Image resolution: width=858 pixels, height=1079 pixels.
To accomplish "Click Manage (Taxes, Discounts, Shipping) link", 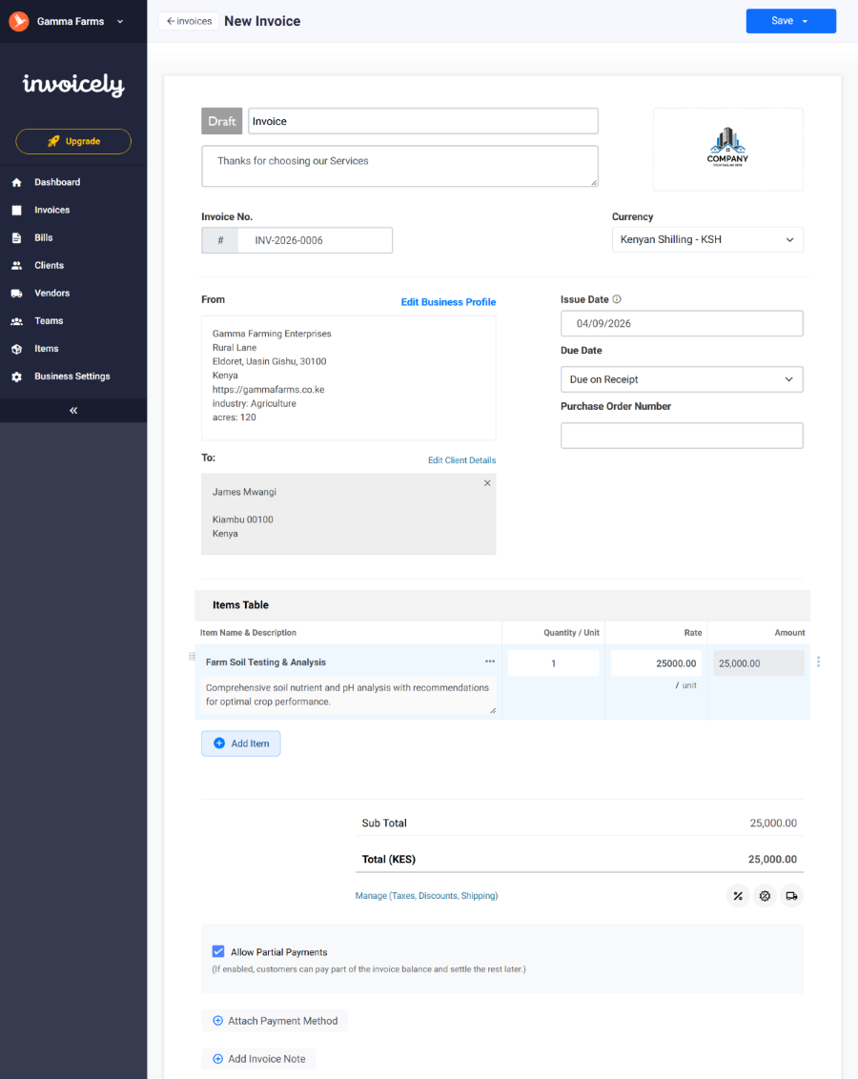I will click(x=426, y=896).
